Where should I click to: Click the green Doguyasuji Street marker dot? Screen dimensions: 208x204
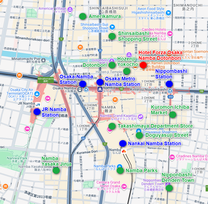(x=139, y=135)
